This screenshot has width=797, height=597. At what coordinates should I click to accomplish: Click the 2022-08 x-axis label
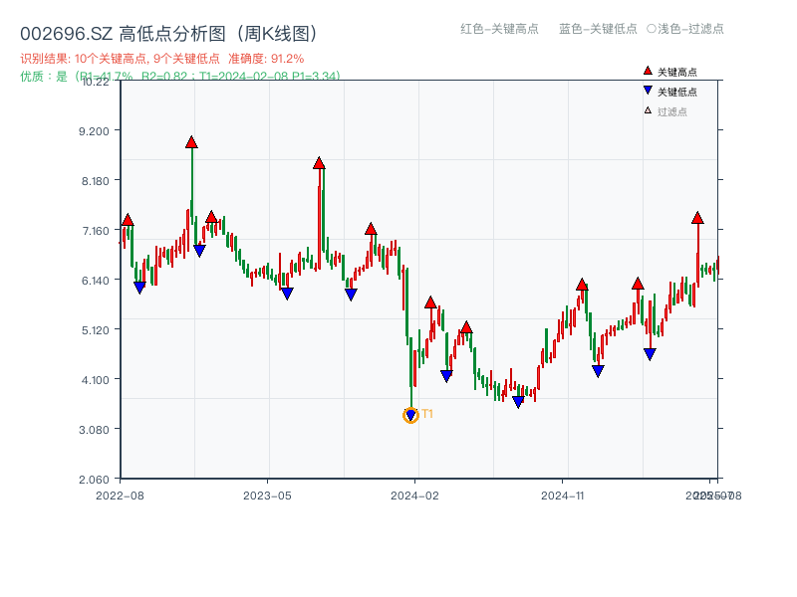120,496
